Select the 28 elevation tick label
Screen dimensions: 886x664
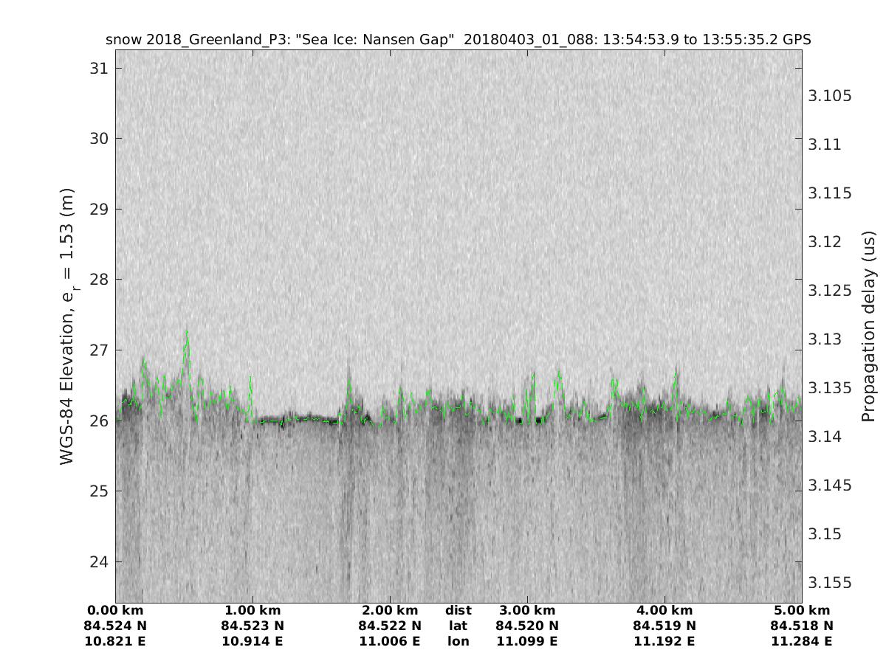tap(97, 280)
